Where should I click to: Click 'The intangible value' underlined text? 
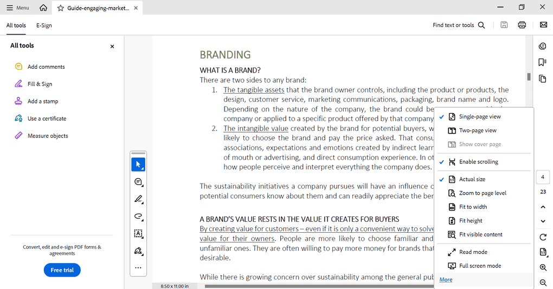click(256, 128)
